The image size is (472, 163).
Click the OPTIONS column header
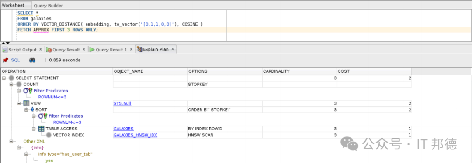(x=224, y=71)
